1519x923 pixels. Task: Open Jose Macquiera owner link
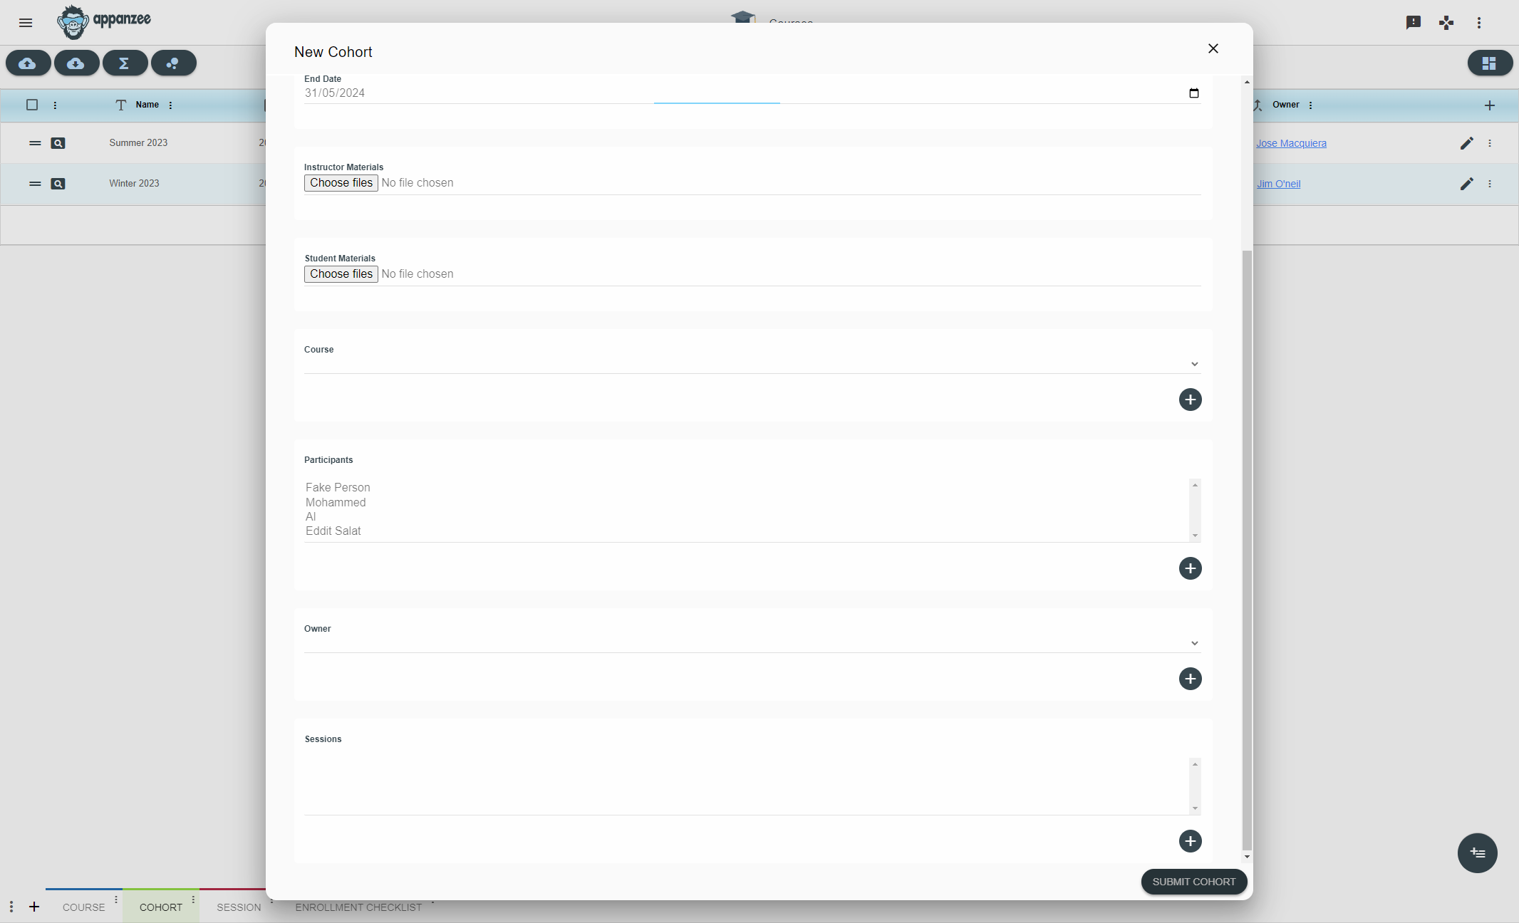[1291, 143]
